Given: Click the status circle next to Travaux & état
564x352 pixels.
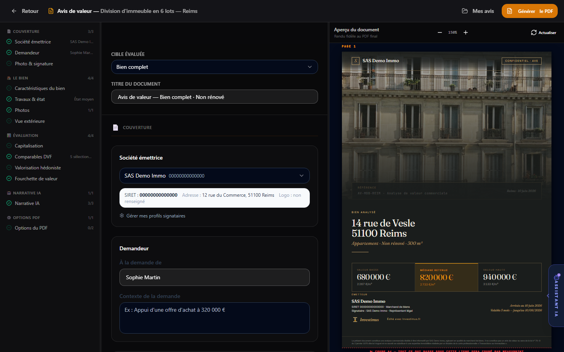Looking at the screenshot, I should click(9, 99).
